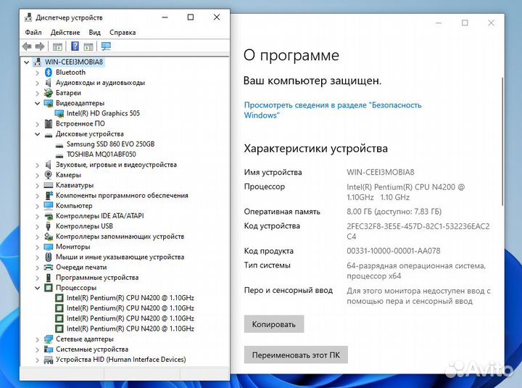This screenshot has height=388, width=522.
Task: Click the Устройства HID category icon
Action: coord(49,360)
